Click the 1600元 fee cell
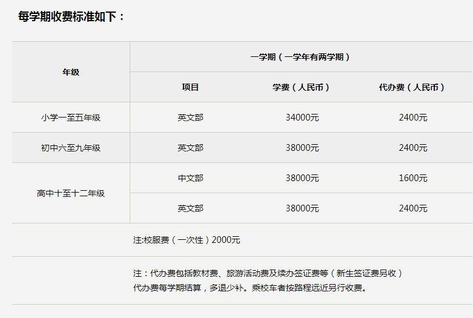This screenshot has height=318, width=473. [x=412, y=178]
